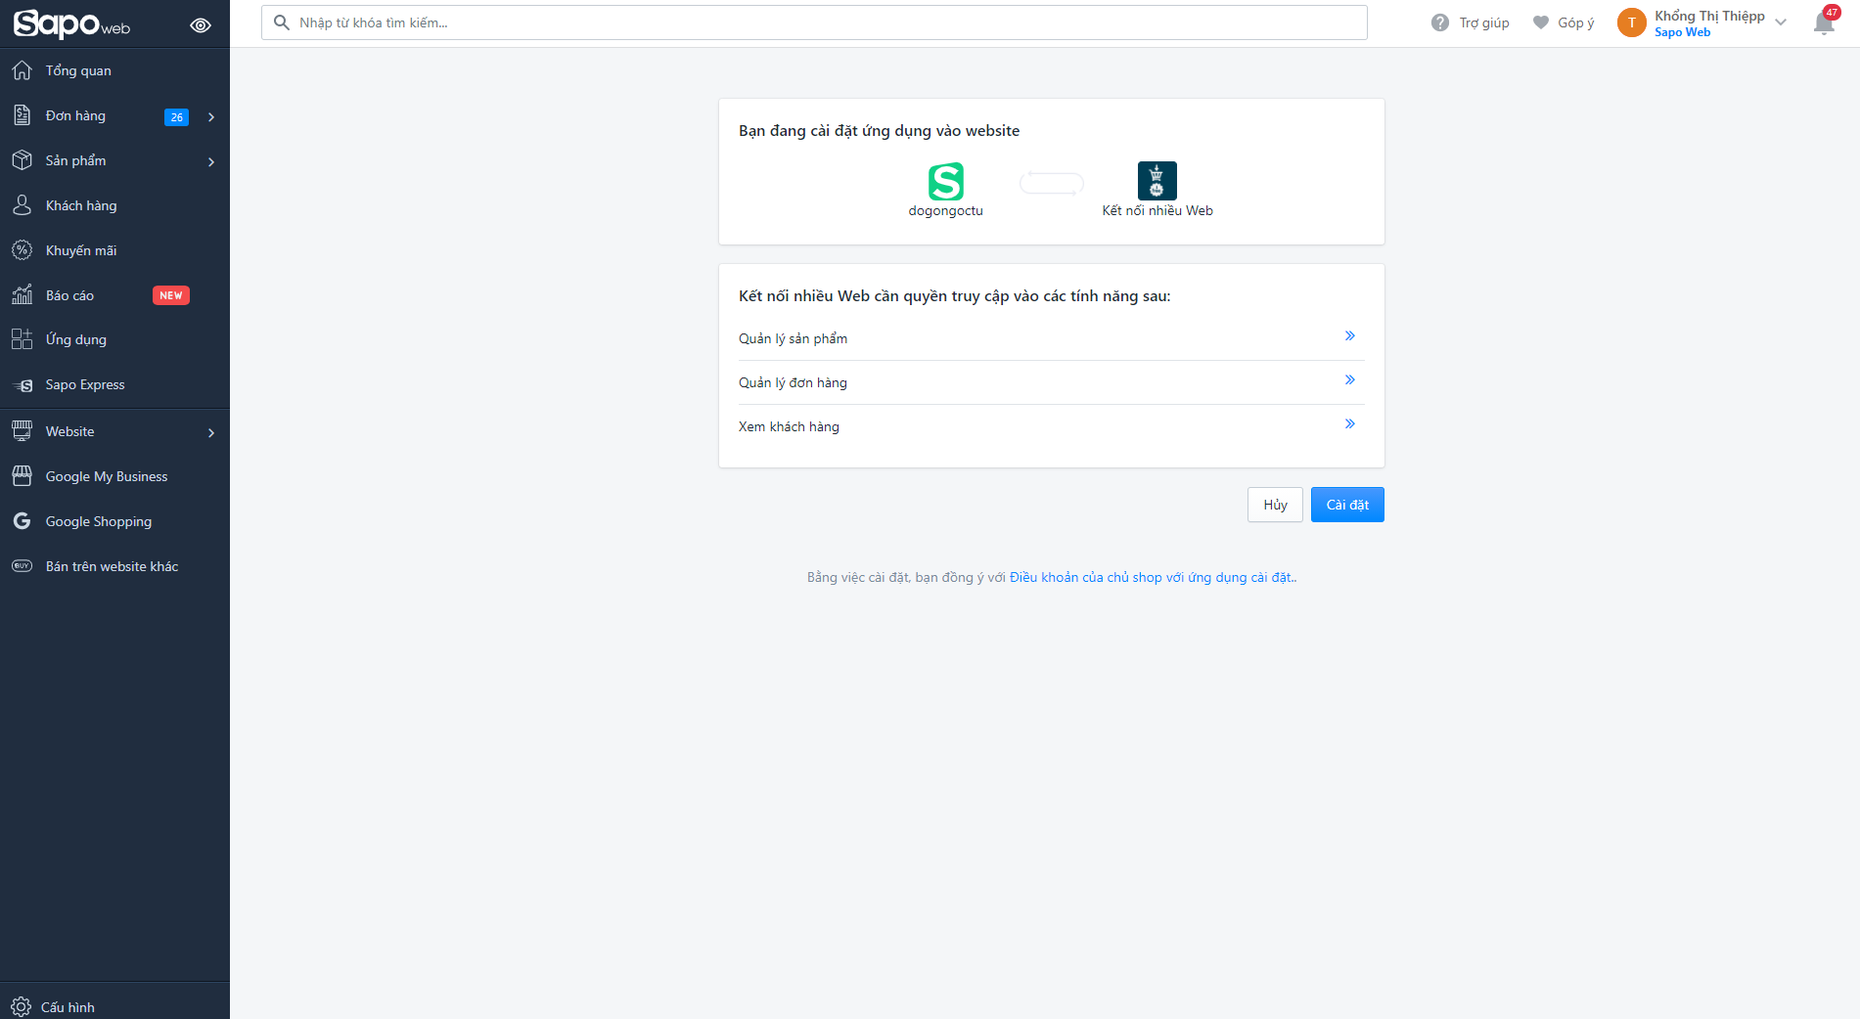Click the Cài đặt install button
This screenshot has height=1019, width=1860.
pos(1347,505)
